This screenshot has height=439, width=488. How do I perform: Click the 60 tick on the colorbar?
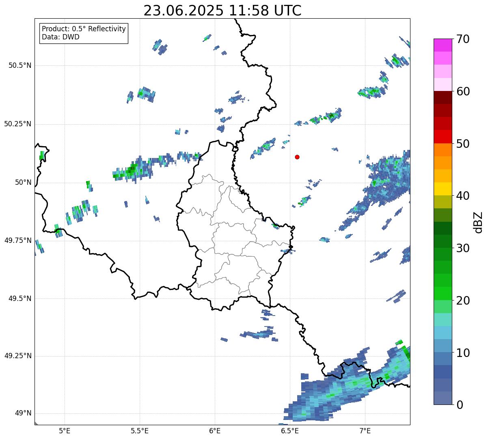pyautogui.click(x=463, y=91)
